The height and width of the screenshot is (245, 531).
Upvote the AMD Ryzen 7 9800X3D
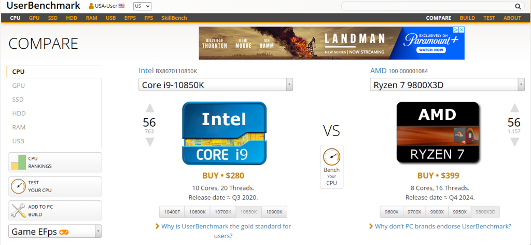pos(514,108)
